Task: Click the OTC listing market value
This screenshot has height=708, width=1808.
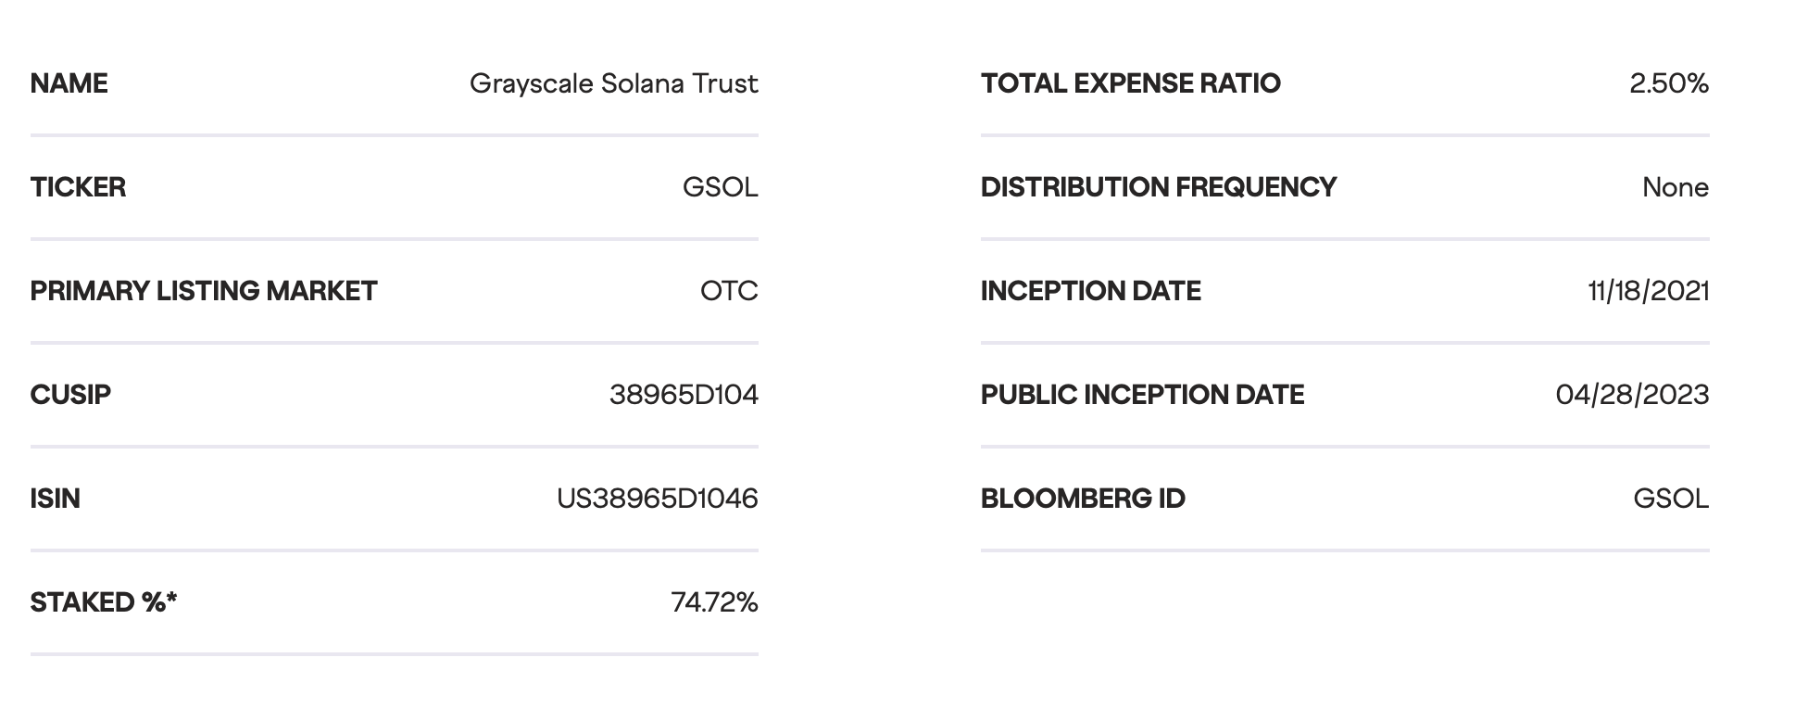Action: 729,291
